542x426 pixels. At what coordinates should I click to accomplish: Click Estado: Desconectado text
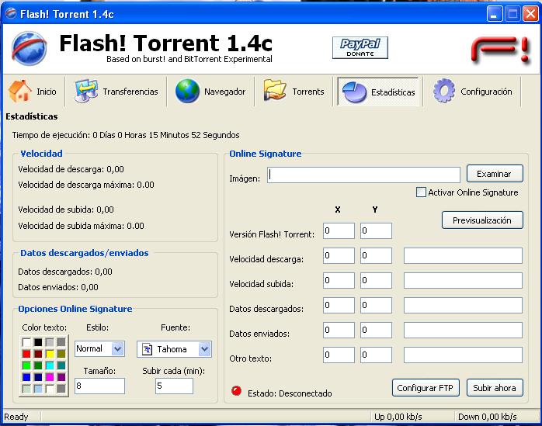pos(290,393)
